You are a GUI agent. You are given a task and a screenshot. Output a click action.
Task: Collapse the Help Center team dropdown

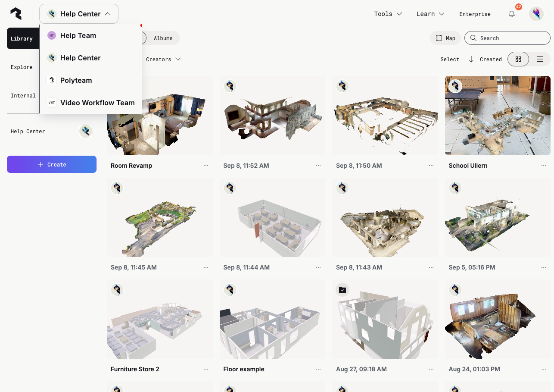coord(79,14)
